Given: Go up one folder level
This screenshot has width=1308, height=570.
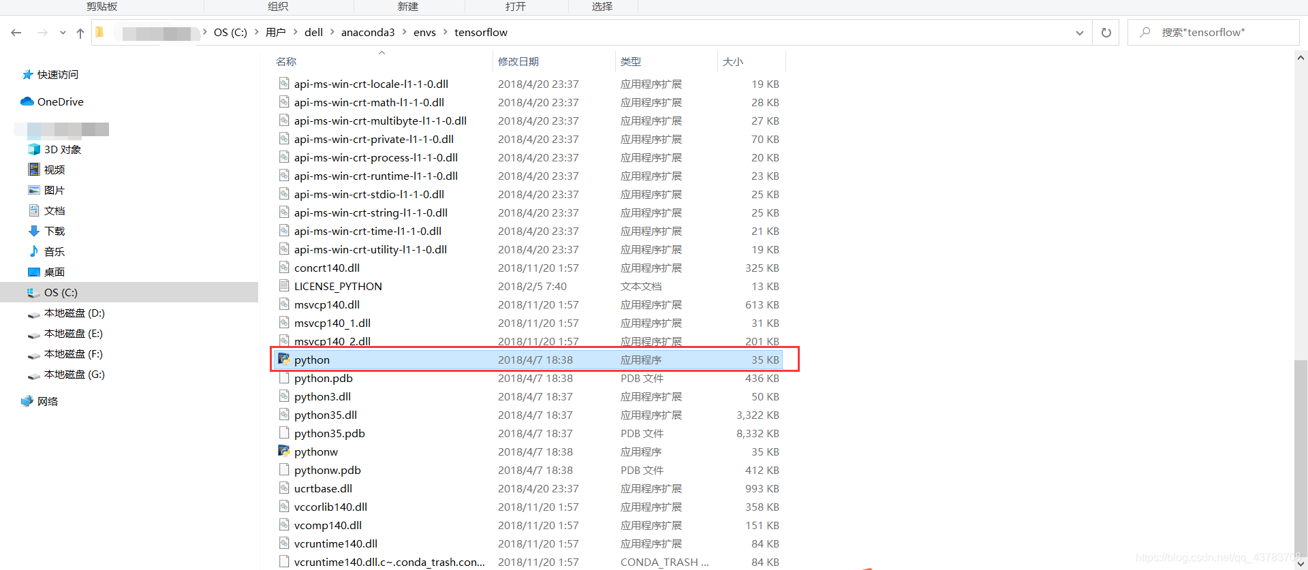Looking at the screenshot, I should pos(80,33).
